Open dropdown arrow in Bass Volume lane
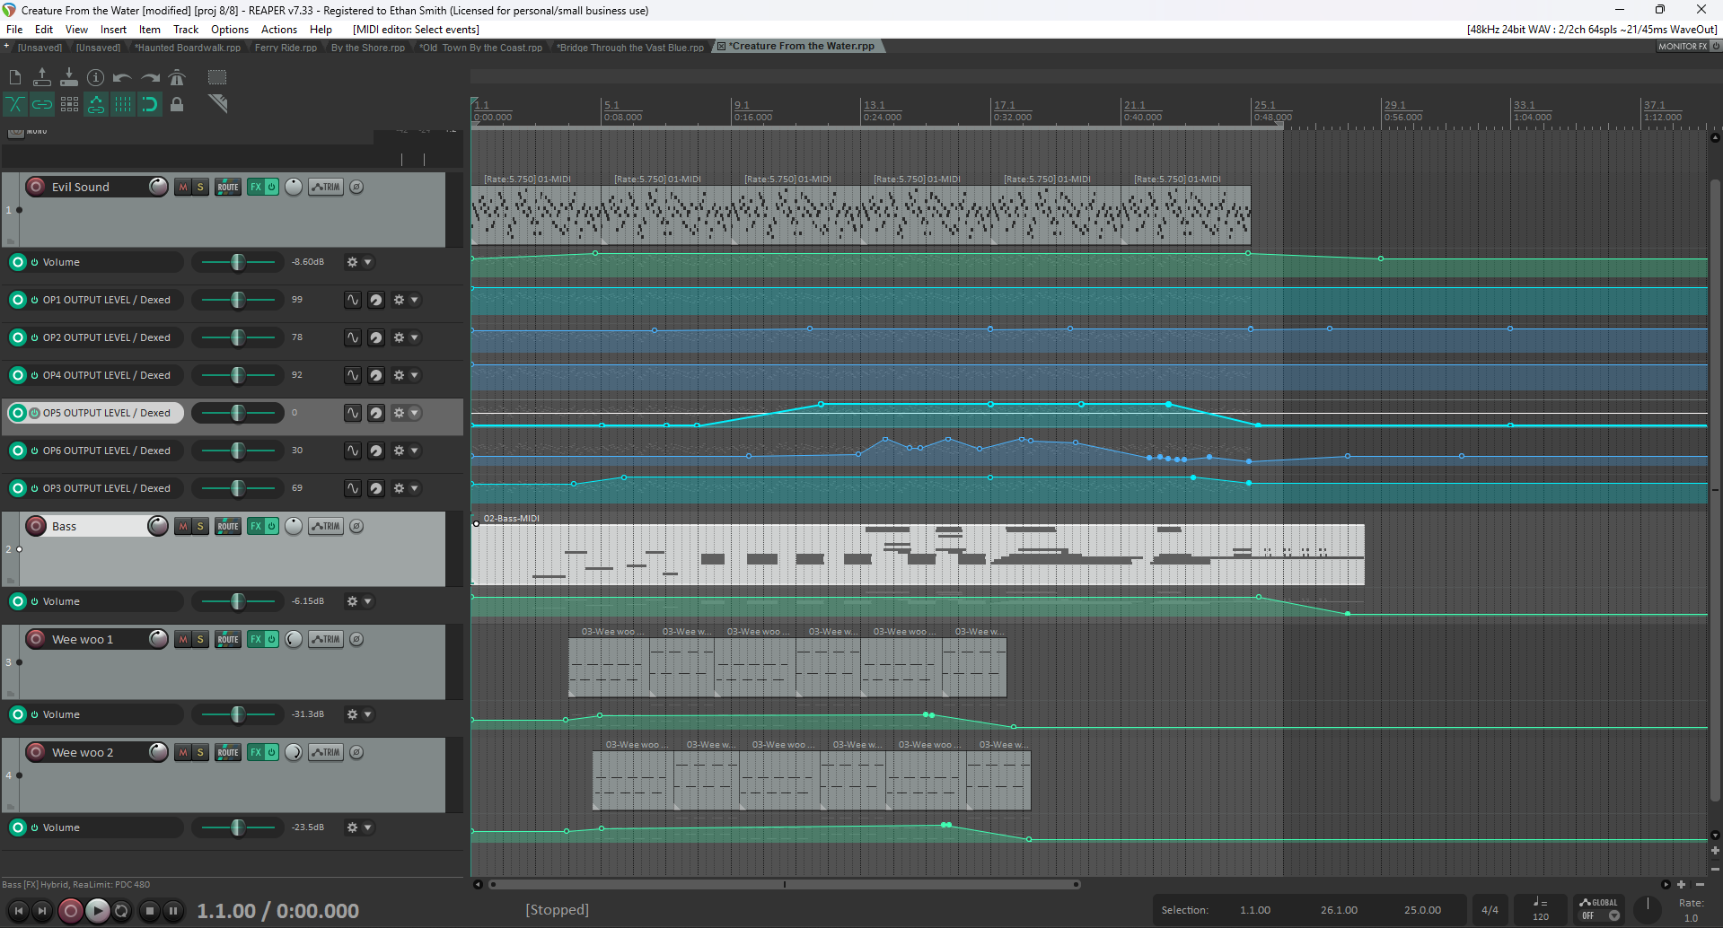The height and width of the screenshot is (928, 1723). coord(368,601)
